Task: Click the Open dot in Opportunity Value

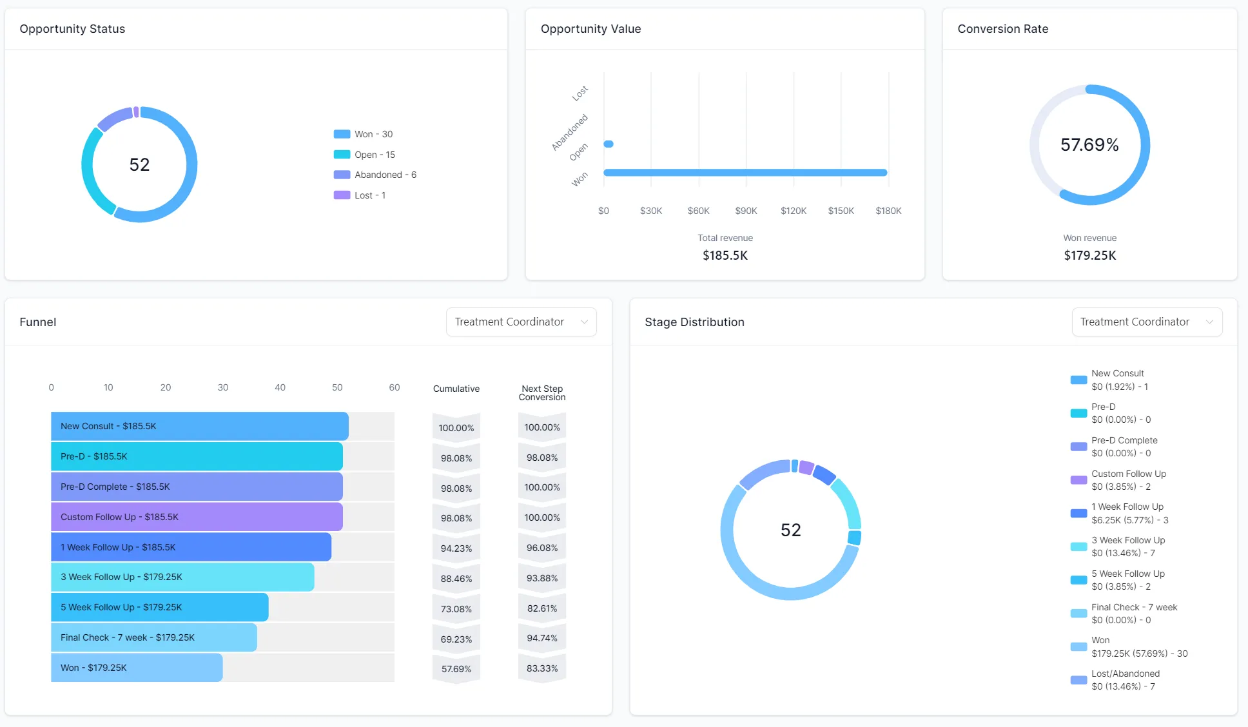Action: point(609,144)
